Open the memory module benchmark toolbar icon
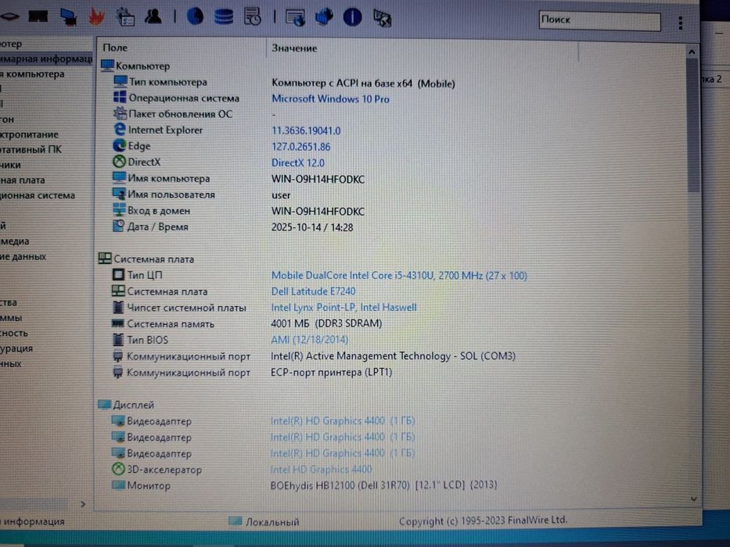 pos(38,16)
